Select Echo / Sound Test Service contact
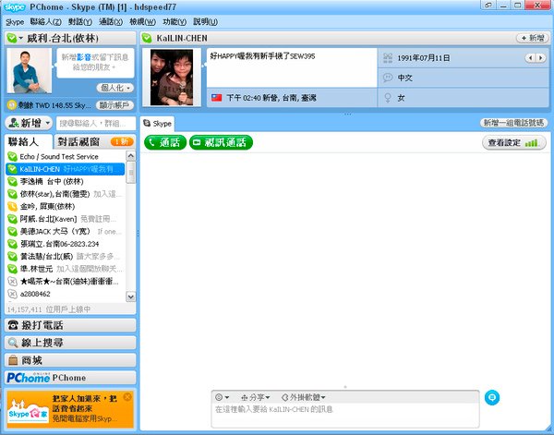The width and height of the screenshot is (554, 435). pos(66,156)
